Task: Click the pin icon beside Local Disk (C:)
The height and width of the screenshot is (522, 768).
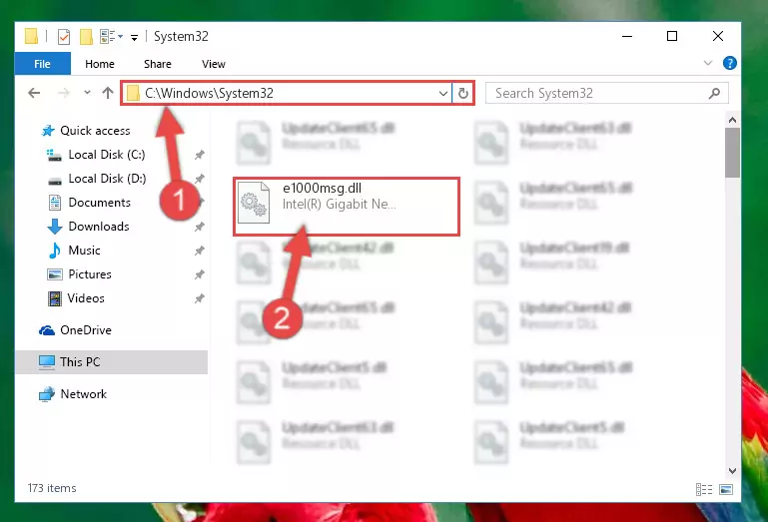Action: [199, 156]
